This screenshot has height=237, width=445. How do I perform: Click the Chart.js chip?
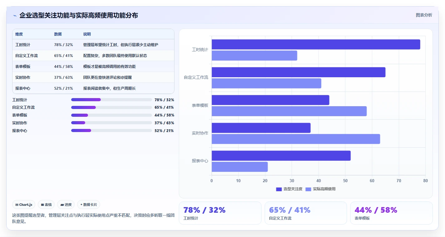(24, 205)
